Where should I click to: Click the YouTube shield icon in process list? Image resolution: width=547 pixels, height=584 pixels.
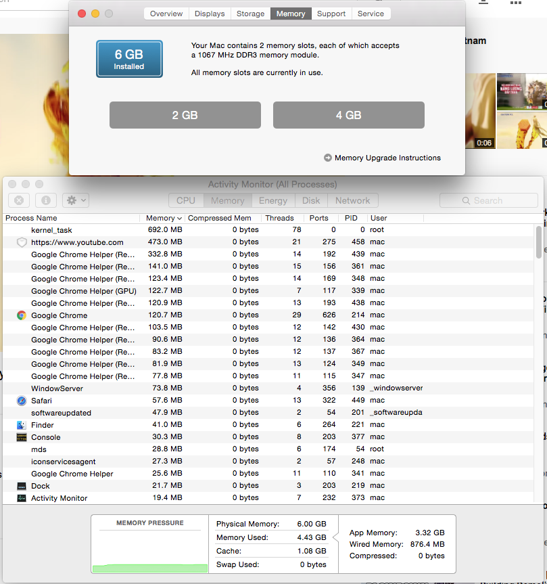22,242
